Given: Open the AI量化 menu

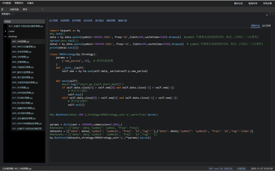Looking at the screenshot, I should click(30, 3).
